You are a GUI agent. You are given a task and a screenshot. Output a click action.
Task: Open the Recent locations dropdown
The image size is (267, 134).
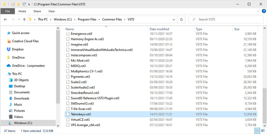pyautogui.click(x=19, y=20)
